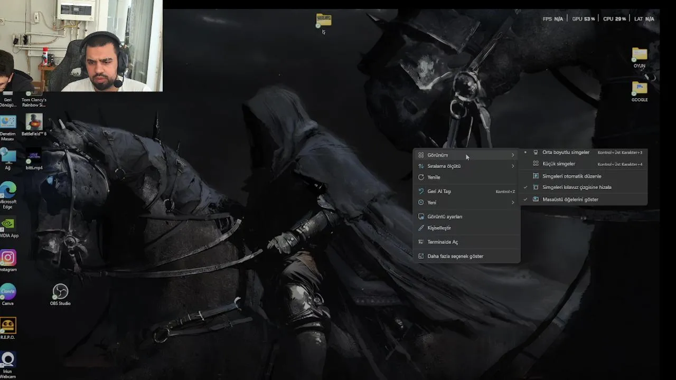Select the Ağ network desktop icon

(x=8, y=159)
